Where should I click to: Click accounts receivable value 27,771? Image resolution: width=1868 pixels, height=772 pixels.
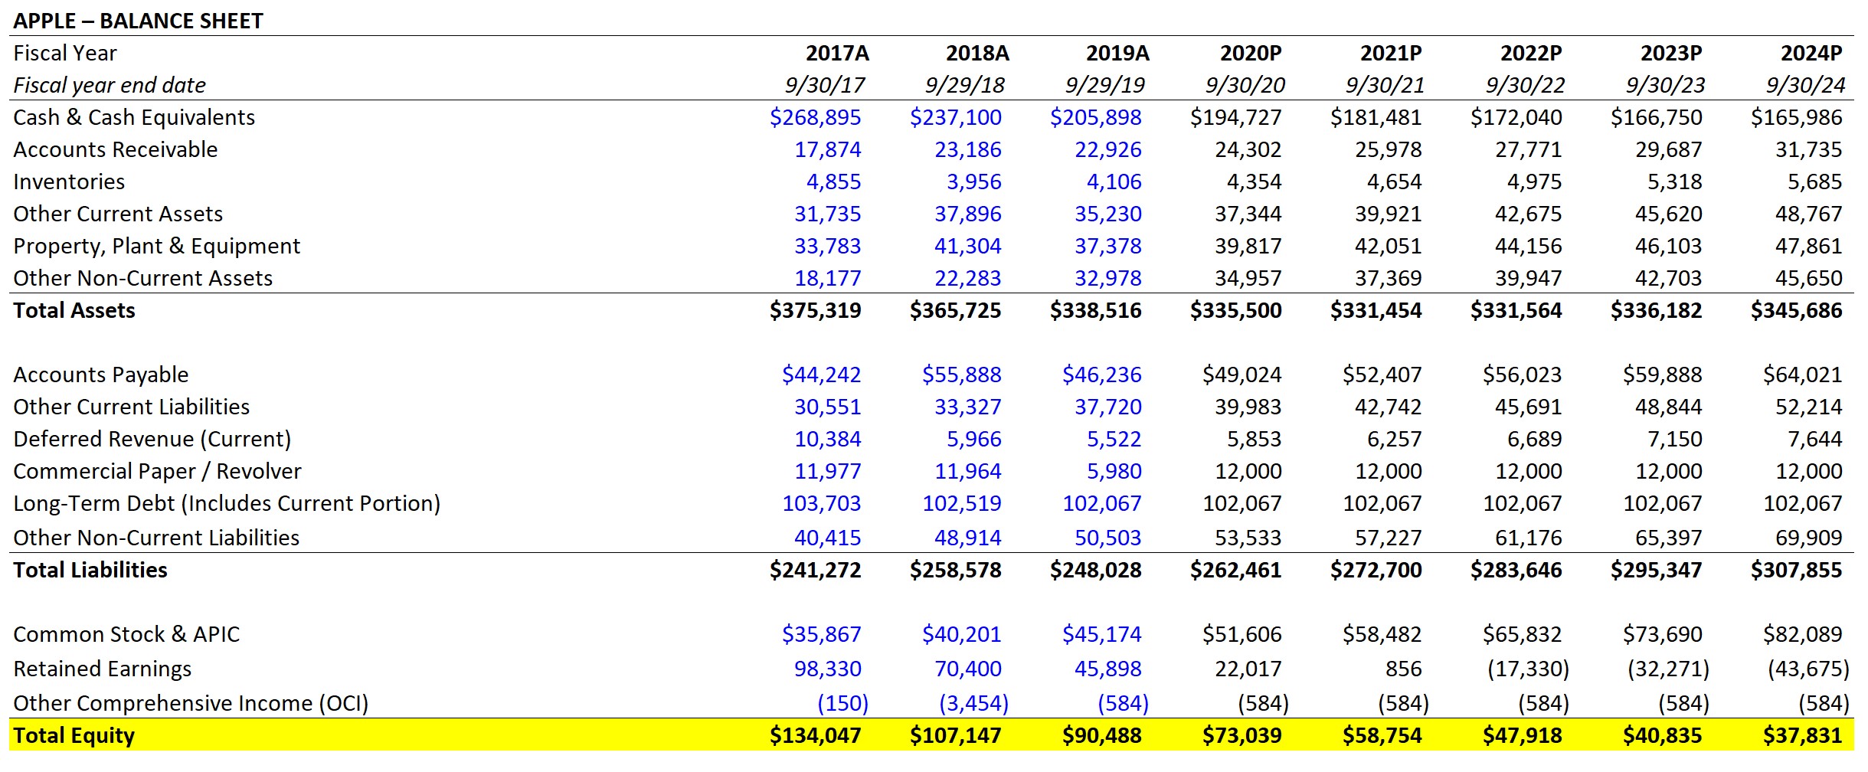1528,149
